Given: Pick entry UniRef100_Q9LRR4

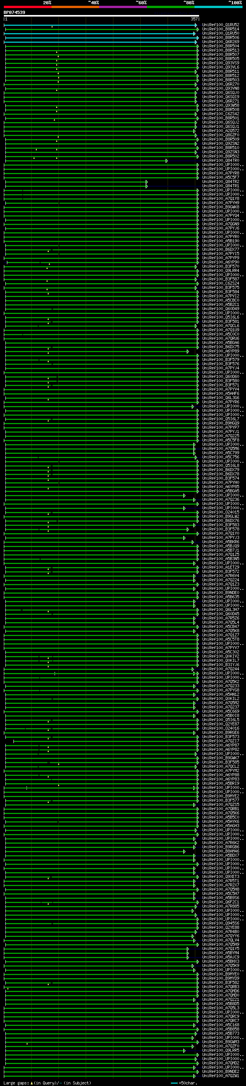Looking at the screenshot, I should point(221,271).
